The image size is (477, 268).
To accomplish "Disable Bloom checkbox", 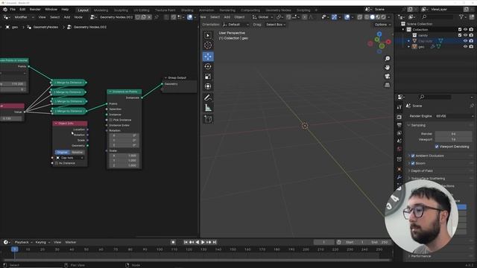I will pos(413,163).
